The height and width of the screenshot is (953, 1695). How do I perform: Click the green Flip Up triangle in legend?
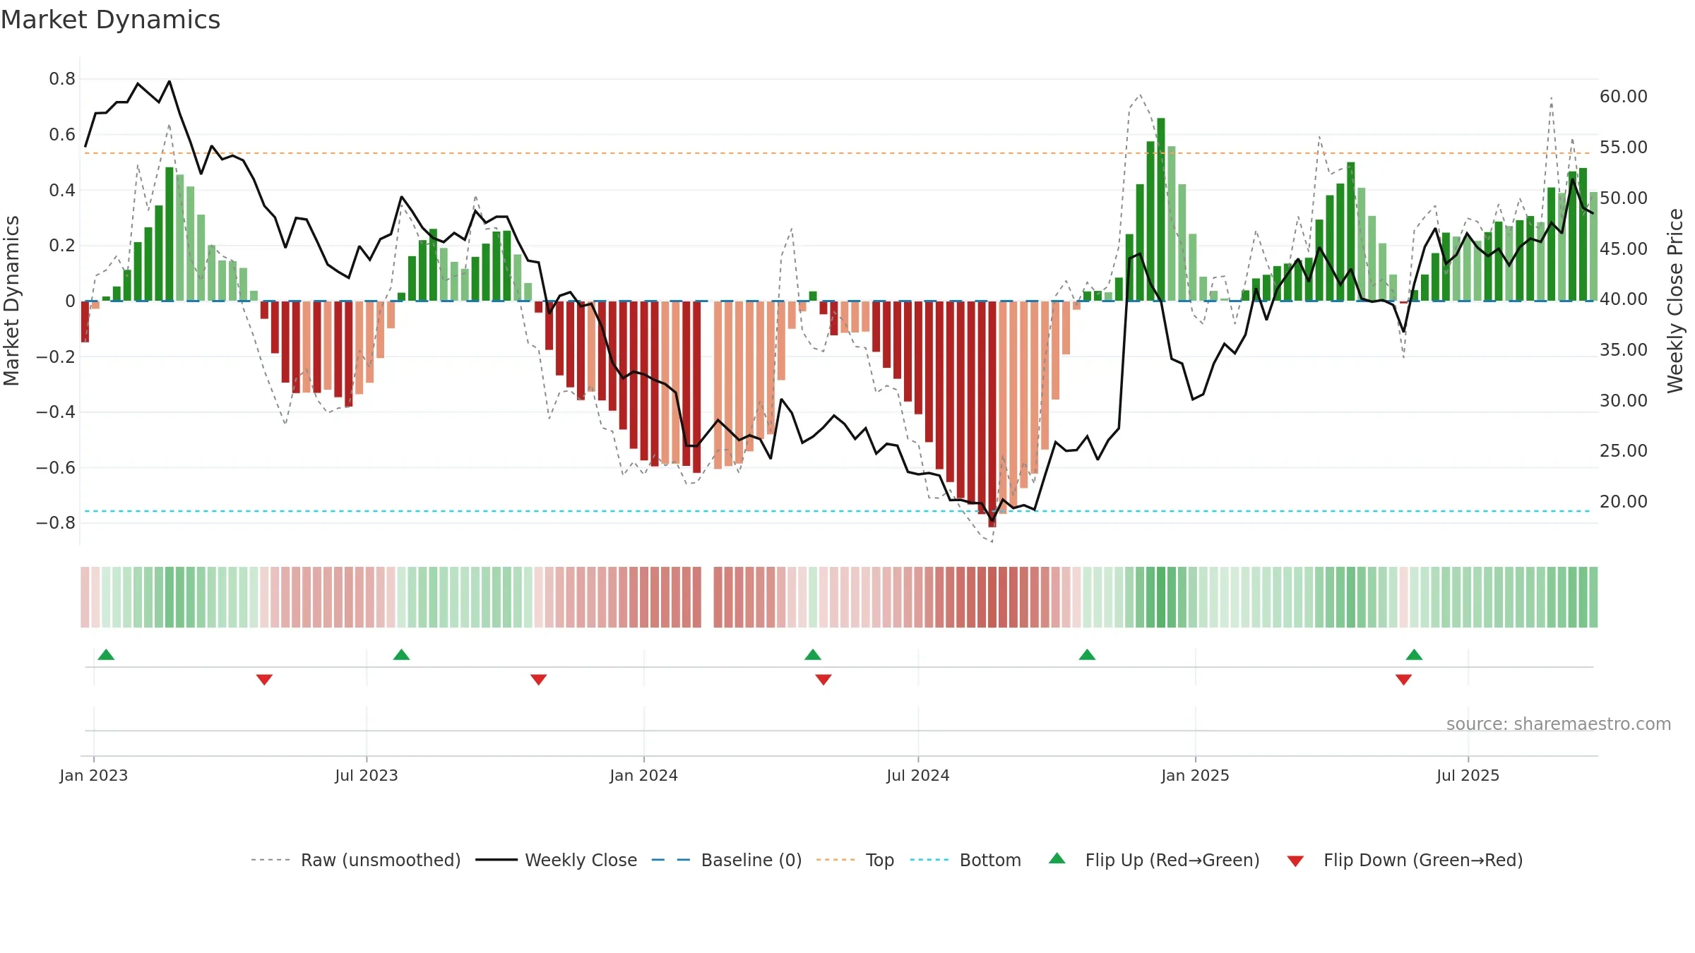click(1057, 858)
